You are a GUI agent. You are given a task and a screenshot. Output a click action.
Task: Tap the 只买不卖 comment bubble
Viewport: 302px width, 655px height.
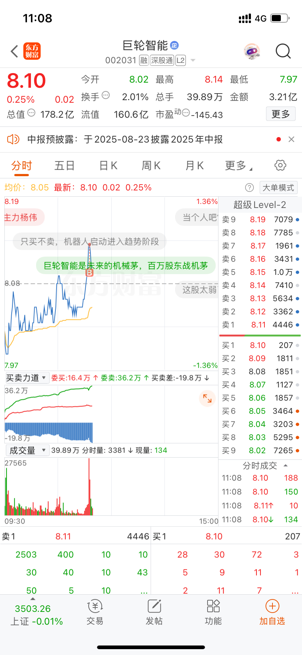click(x=90, y=242)
